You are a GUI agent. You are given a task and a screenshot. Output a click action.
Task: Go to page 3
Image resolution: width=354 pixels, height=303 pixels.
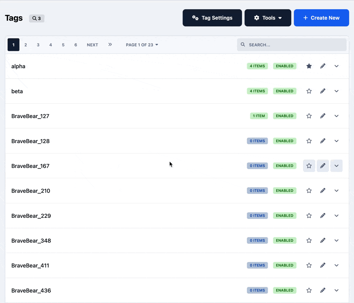(x=38, y=45)
